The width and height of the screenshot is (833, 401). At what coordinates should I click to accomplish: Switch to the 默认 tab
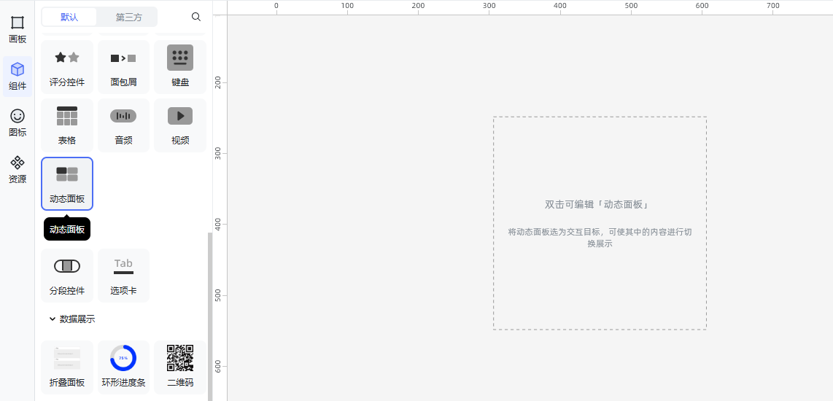pyautogui.click(x=69, y=17)
